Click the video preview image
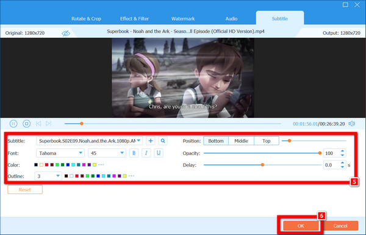This screenshot has width=366, height=235. (x=183, y=78)
